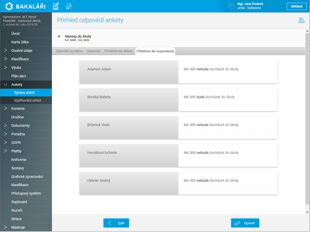Collapse the Ankety section arrow
310x232 pixels.
[5, 85]
